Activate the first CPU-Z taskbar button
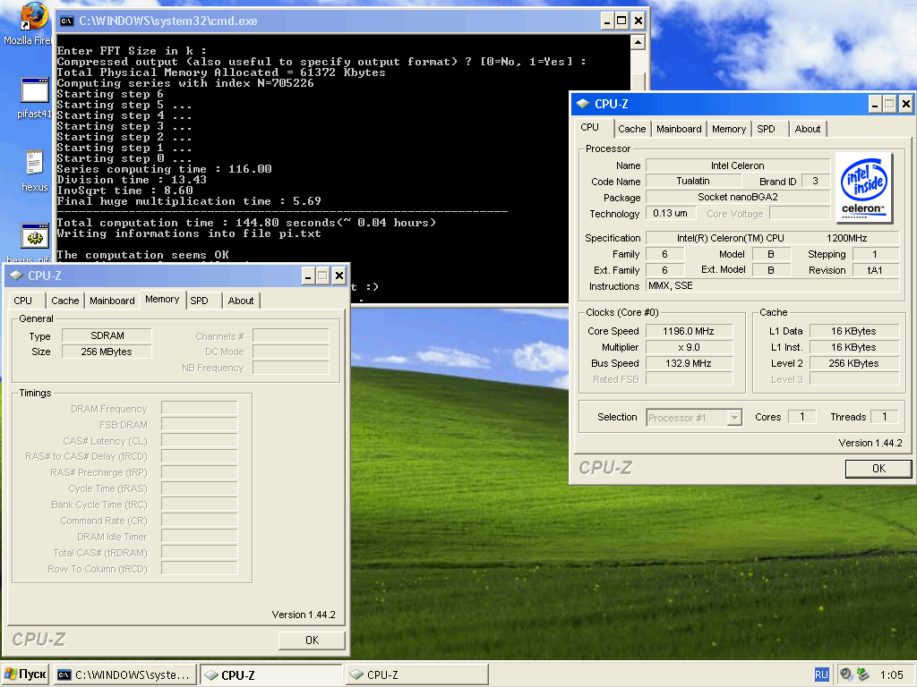The height and width of the screenshot is (687, 917). click(x=270, y=674)
